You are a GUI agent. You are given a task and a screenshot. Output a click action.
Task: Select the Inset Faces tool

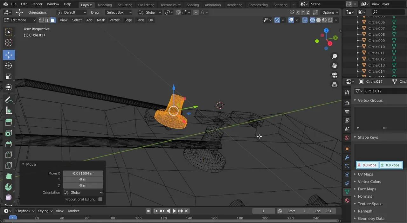tap(9, 133)
